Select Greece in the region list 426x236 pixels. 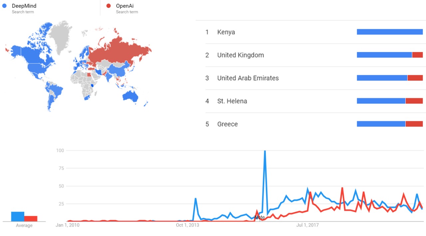point(227,124)
